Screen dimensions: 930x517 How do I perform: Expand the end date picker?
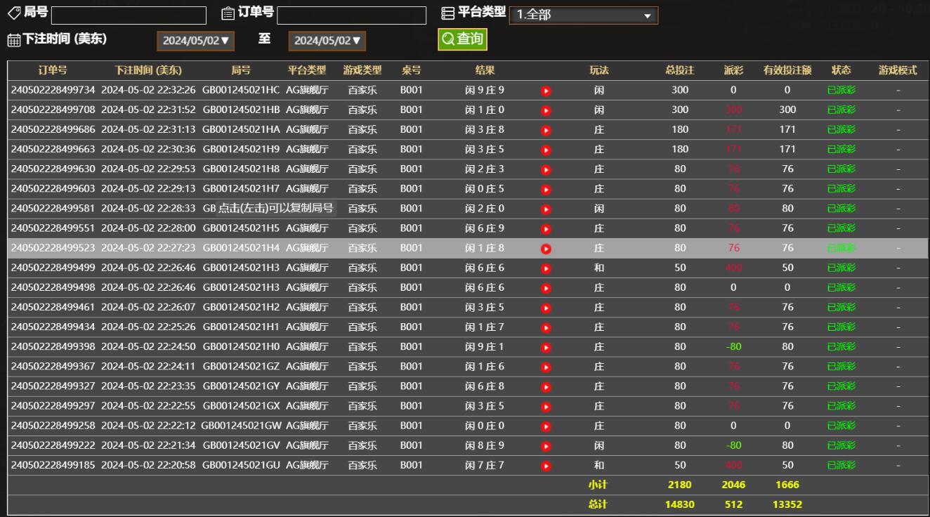(x=327, y=41)
